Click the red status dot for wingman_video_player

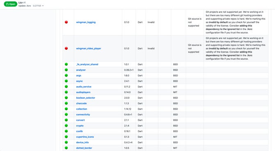tap(66, 48)
